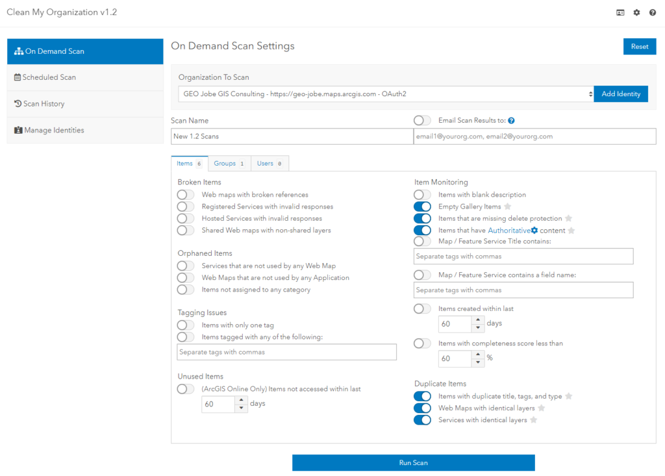Screen dimensions: 665x476
Task: Disable Services with identical layers toggle
Action: tap(422, 420)
